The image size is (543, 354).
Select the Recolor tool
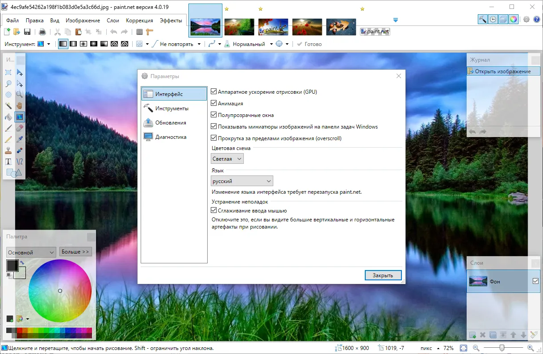point(20,150)
